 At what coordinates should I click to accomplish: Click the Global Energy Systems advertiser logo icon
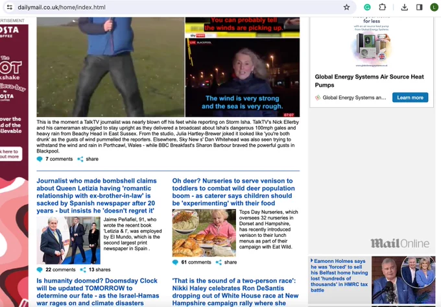tap(318, 97)
